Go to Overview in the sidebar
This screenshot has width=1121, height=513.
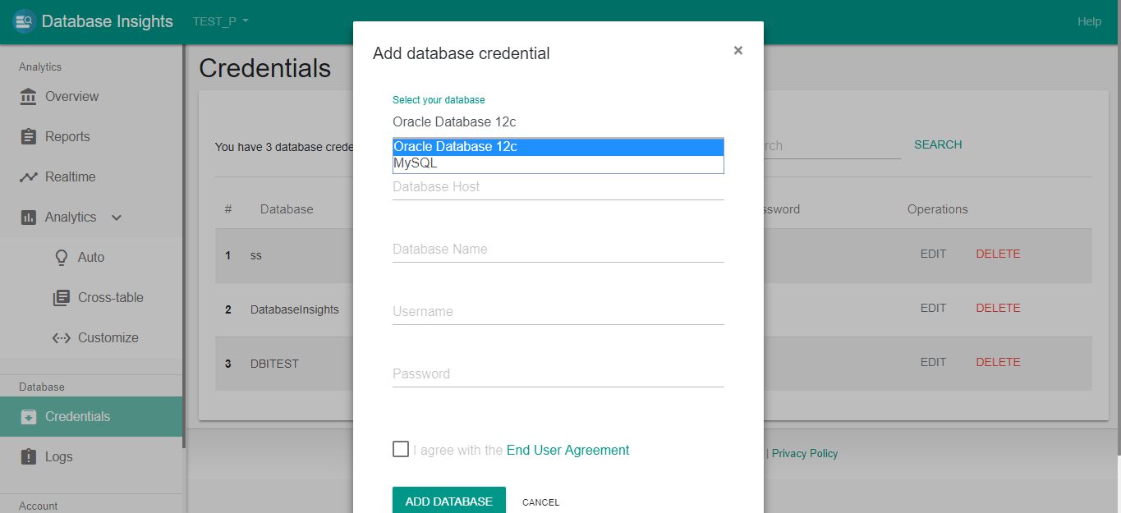pyautogui.click(x=90, y=97)
